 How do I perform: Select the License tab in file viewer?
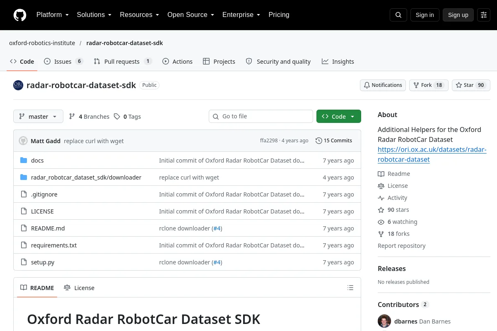click(79, 288)
